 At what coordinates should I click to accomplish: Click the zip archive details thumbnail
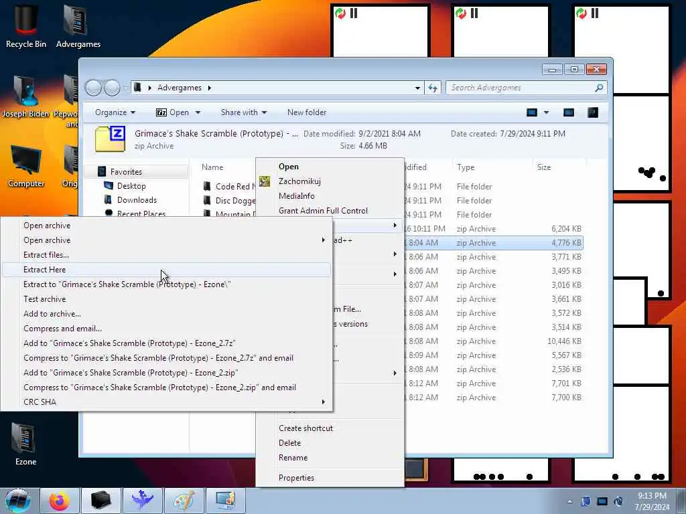click(111, 139)
